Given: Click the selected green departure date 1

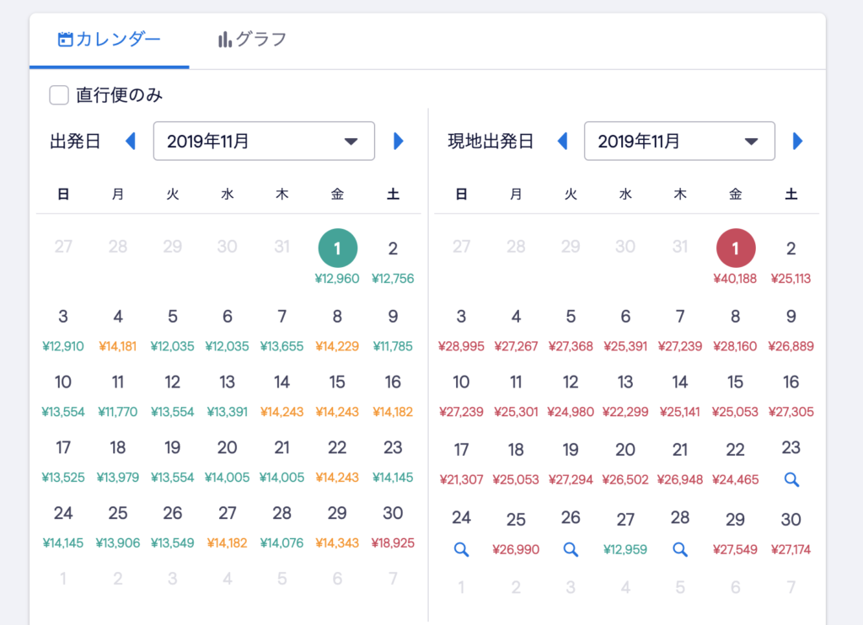Looking at the screenshot, I should tap(337, 249).
